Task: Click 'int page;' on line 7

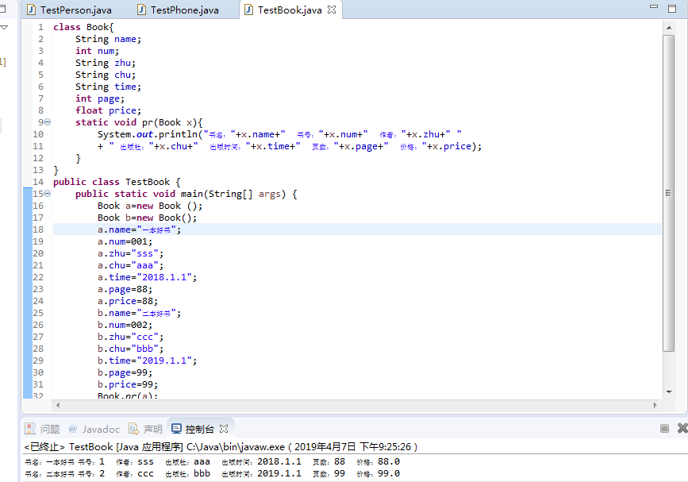Action: (100, 98)
